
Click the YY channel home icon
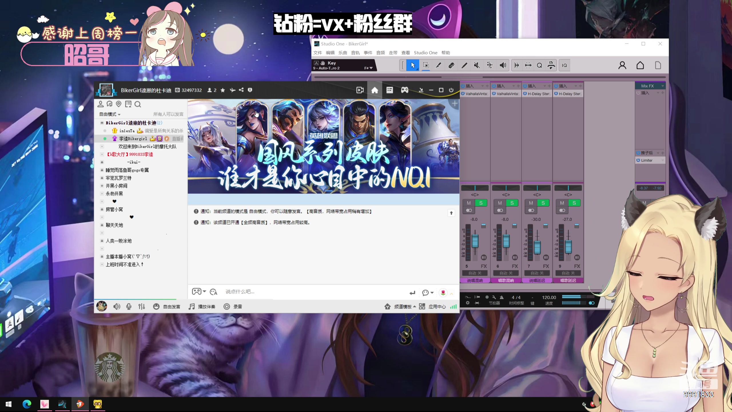tap(375, 90)
